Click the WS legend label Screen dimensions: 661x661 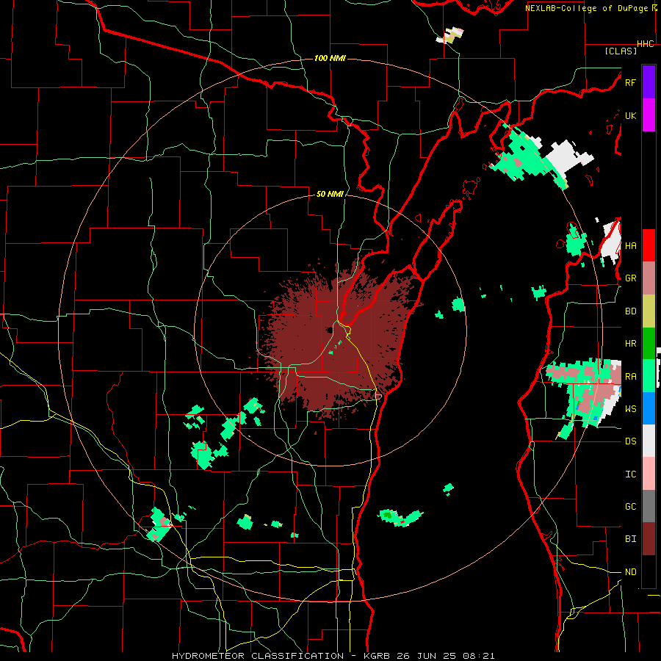click(x=630, y=409)
